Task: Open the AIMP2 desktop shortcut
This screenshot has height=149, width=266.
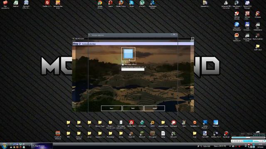Action: tap(153, 123)
